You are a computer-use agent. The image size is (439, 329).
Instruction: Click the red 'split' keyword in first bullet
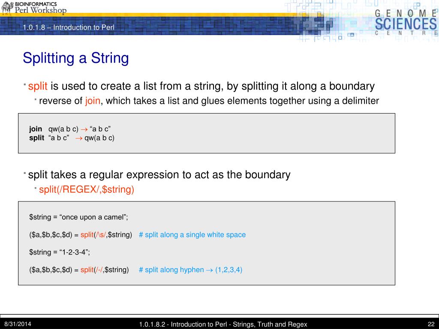point(38,86)
